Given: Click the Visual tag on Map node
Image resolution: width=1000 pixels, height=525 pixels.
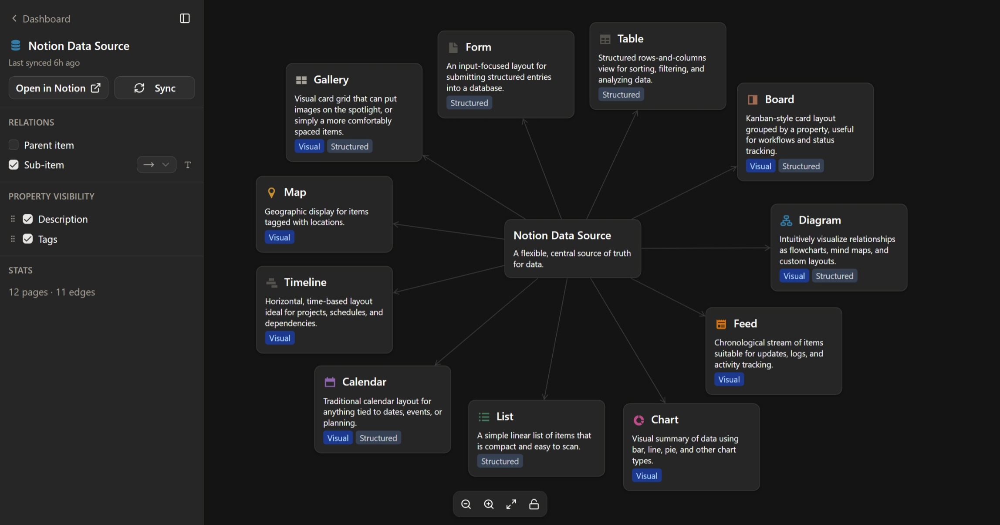Looking at the screenshot, I should click(x=279, y=237).
